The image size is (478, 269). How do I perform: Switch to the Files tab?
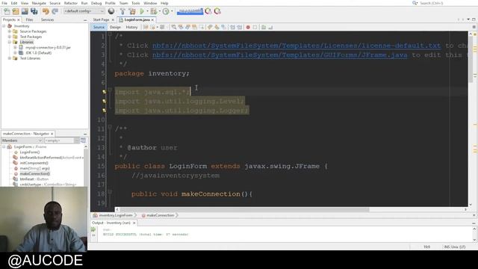[30, 19]
